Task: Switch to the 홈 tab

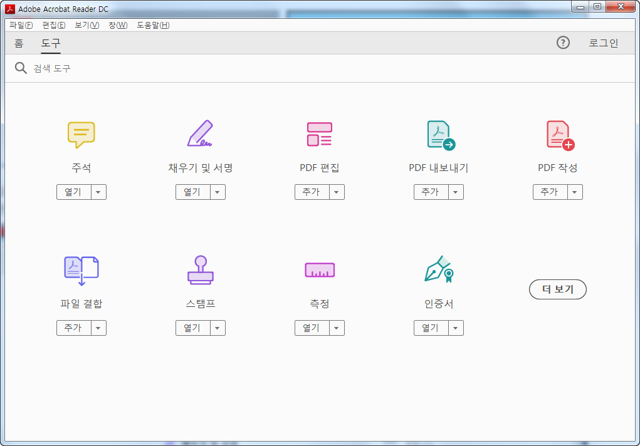Action: coord(19,43)
